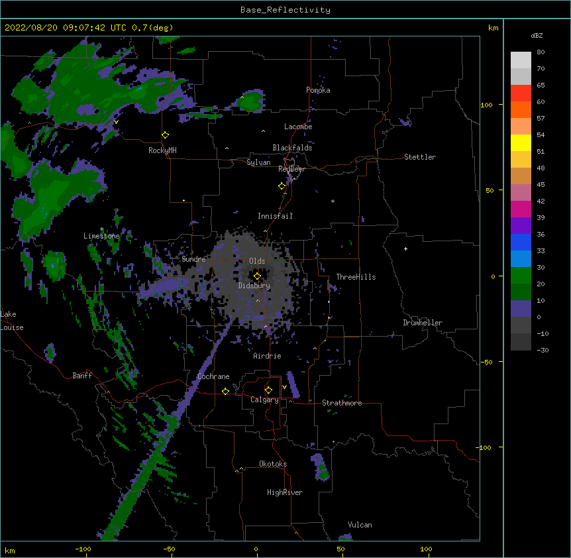
Task: Click the km unit label in the top-right corner
Action: pos(493,28)
